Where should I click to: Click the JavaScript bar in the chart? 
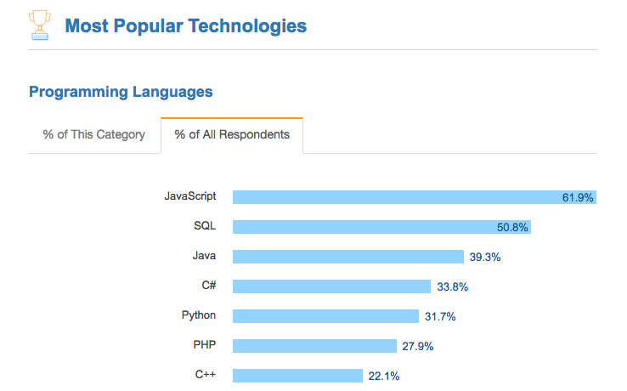coord(415,197)
